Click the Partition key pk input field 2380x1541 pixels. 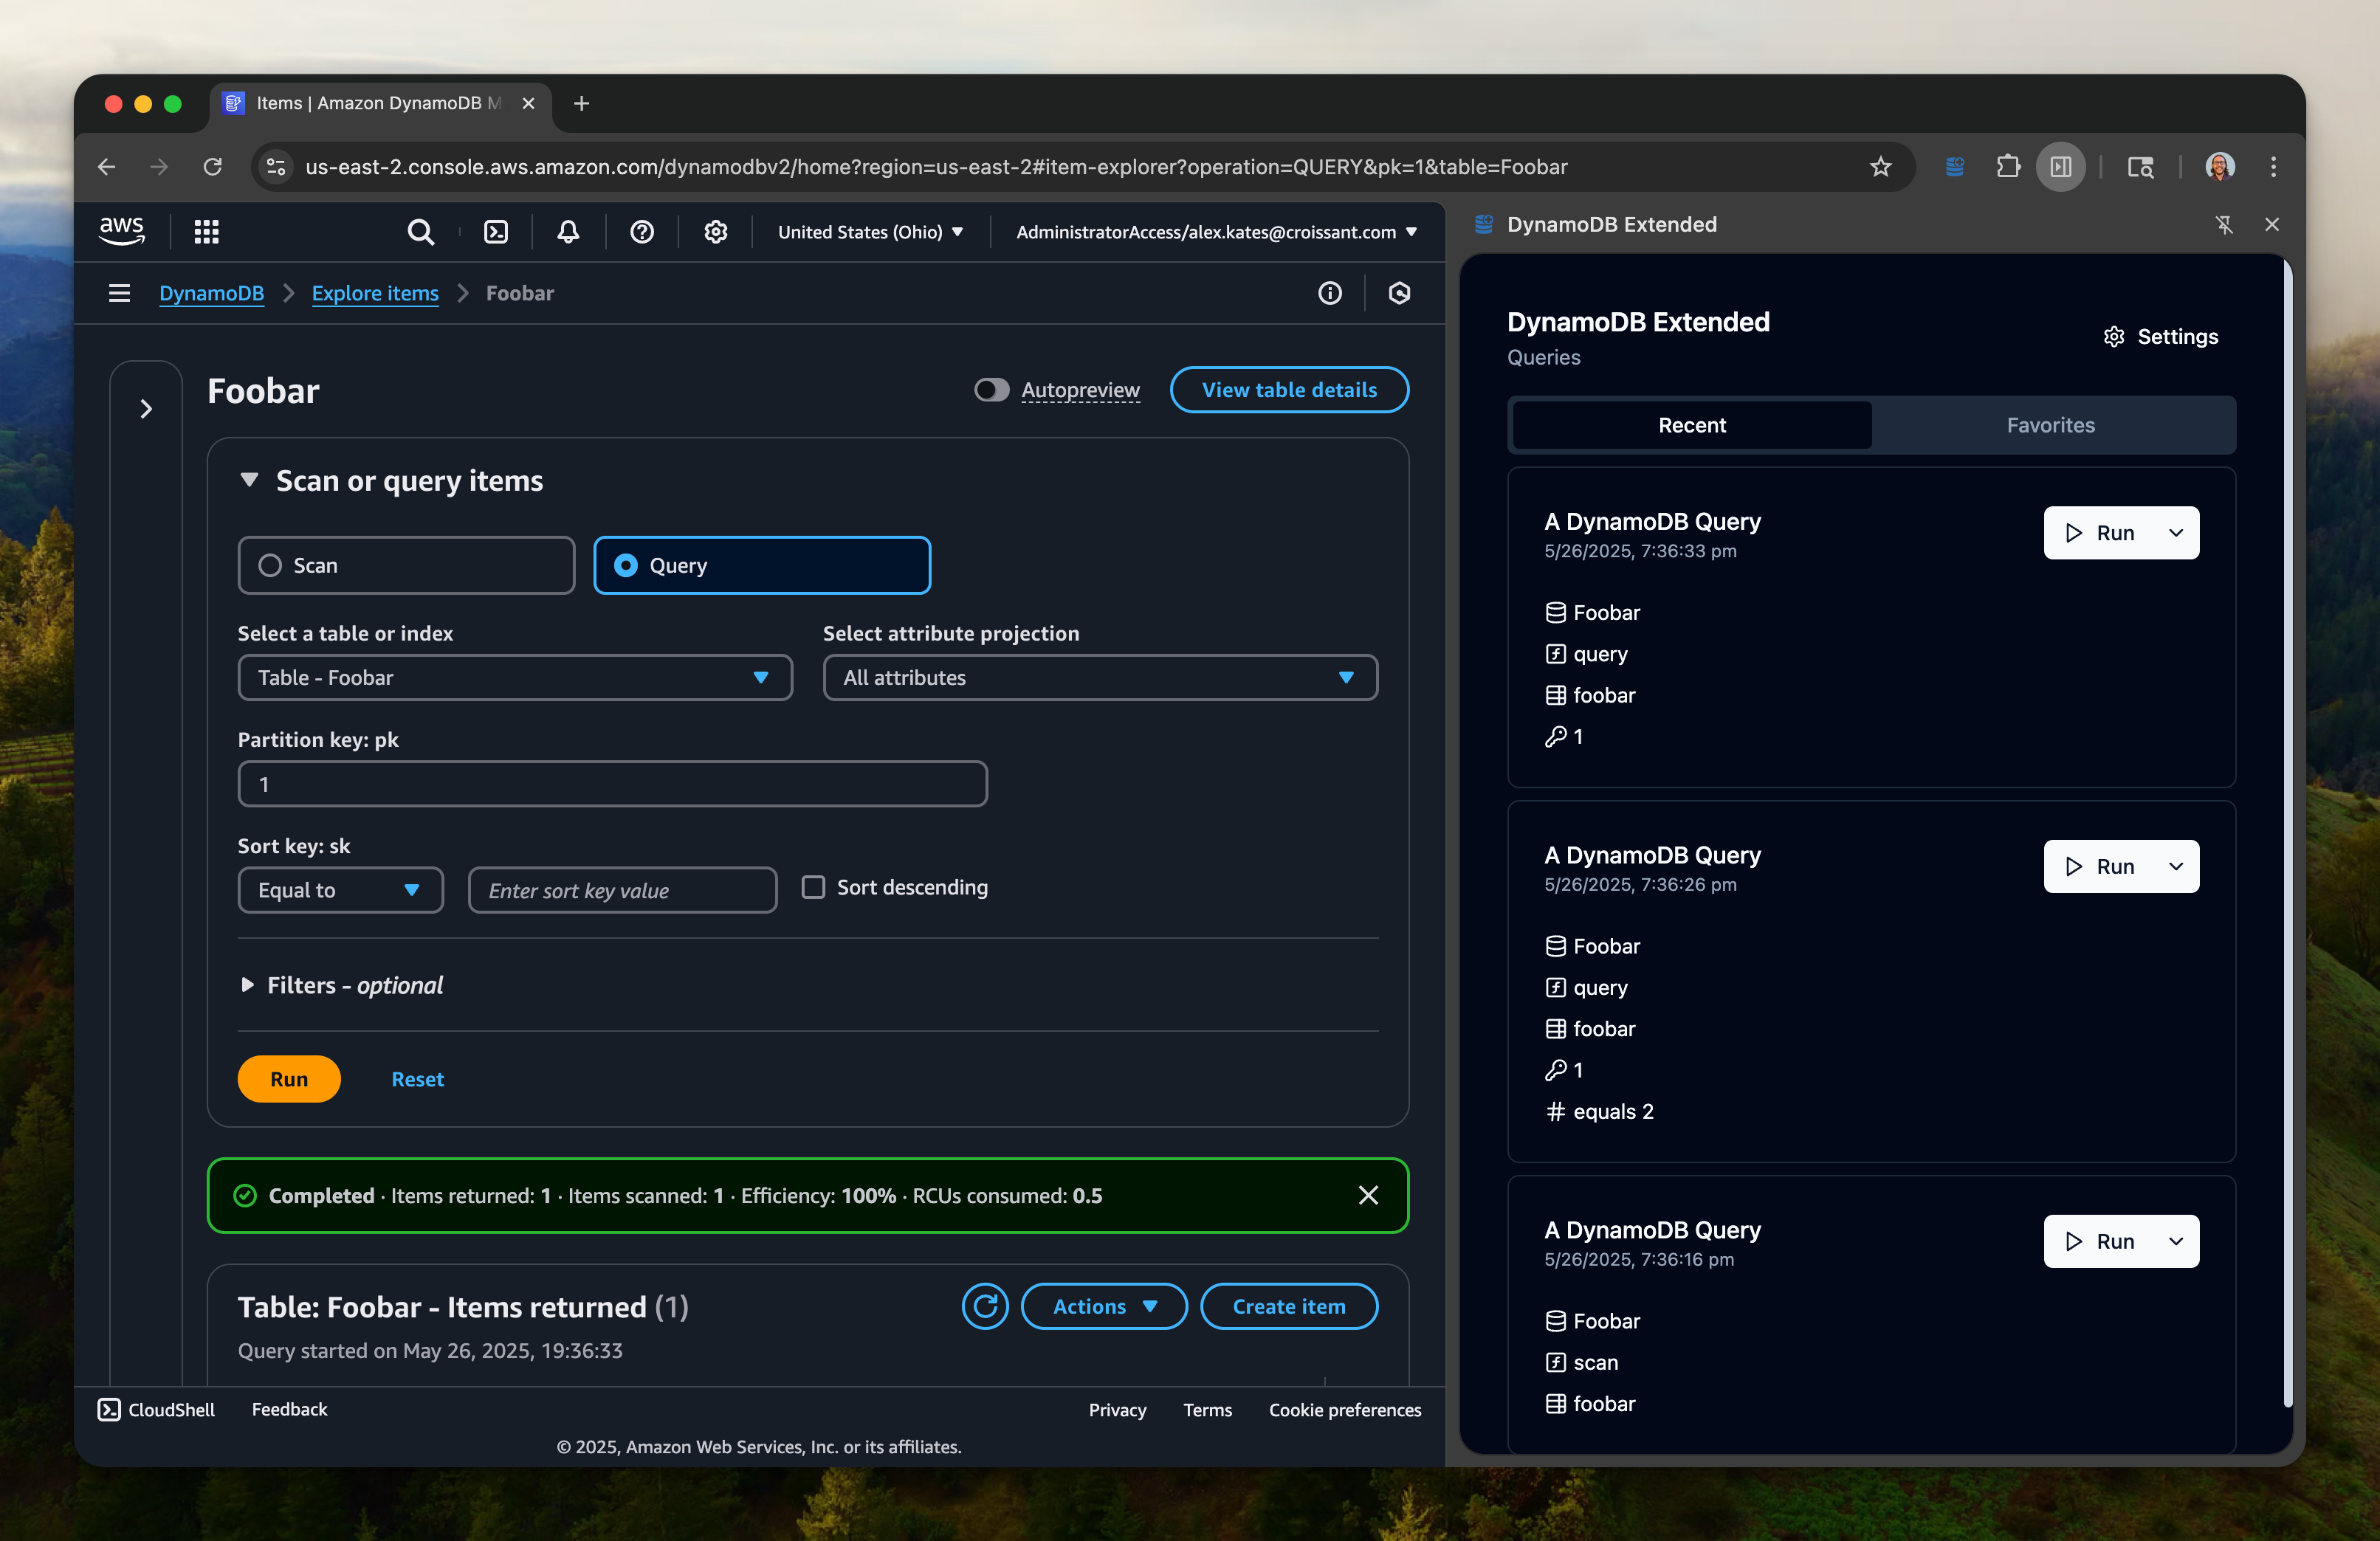(x=612, y=784)
